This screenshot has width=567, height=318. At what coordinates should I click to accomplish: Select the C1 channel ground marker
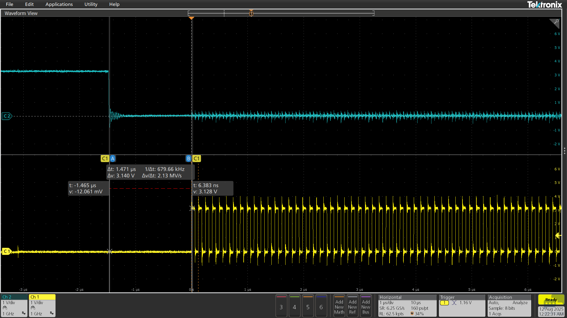[6, 251]
